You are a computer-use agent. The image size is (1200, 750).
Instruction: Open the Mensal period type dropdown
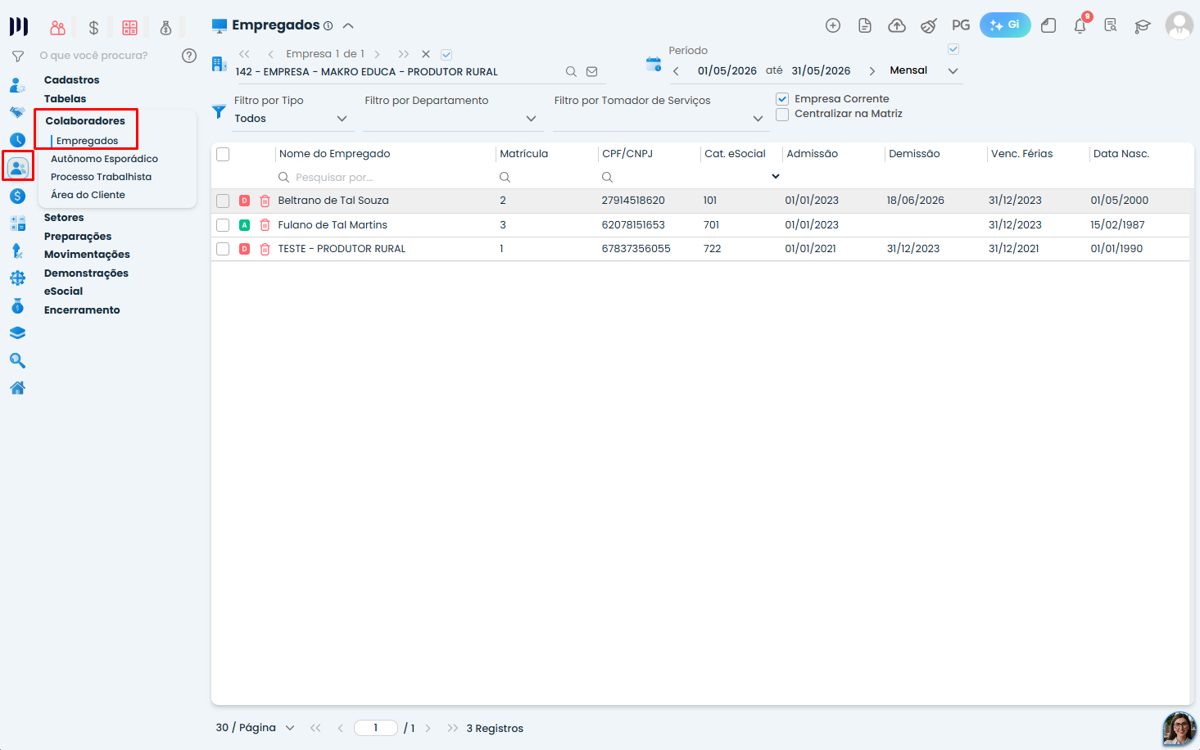point(924,70)
